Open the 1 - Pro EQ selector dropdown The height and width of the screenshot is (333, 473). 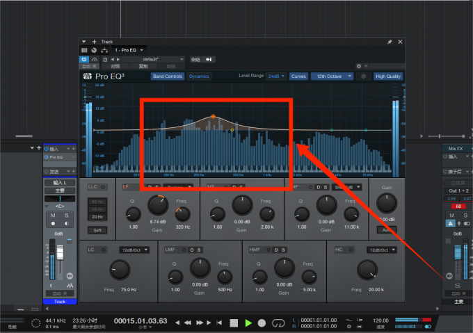[129, 50]
